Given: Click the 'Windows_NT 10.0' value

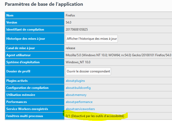Looking at the screenshot, I should tap(78, 62).
